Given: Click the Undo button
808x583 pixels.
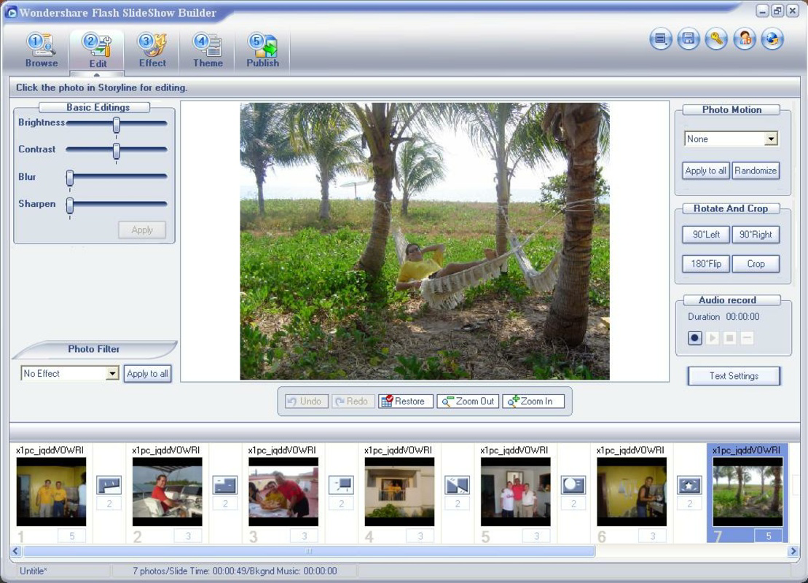Looking at the screenshot, I should (306, 401).
